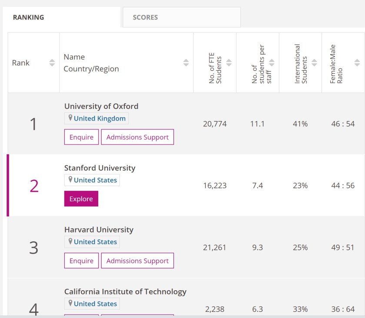Image resolution: width=365 pixels, height=318 pixels.
Task: Open Harvard University profile link
Action: (99, 229)
